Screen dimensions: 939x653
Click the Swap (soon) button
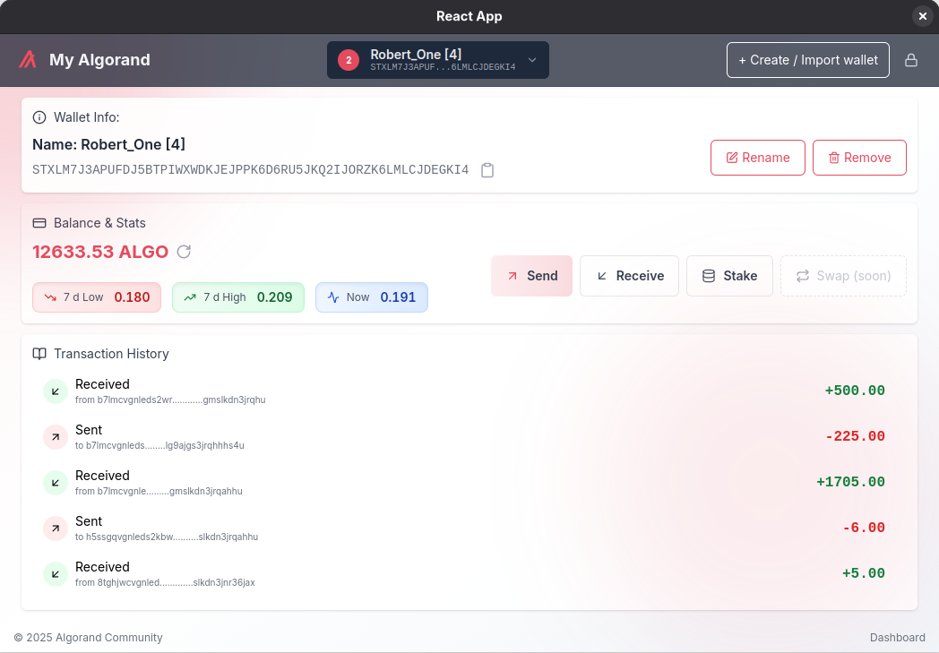(843, 276)
